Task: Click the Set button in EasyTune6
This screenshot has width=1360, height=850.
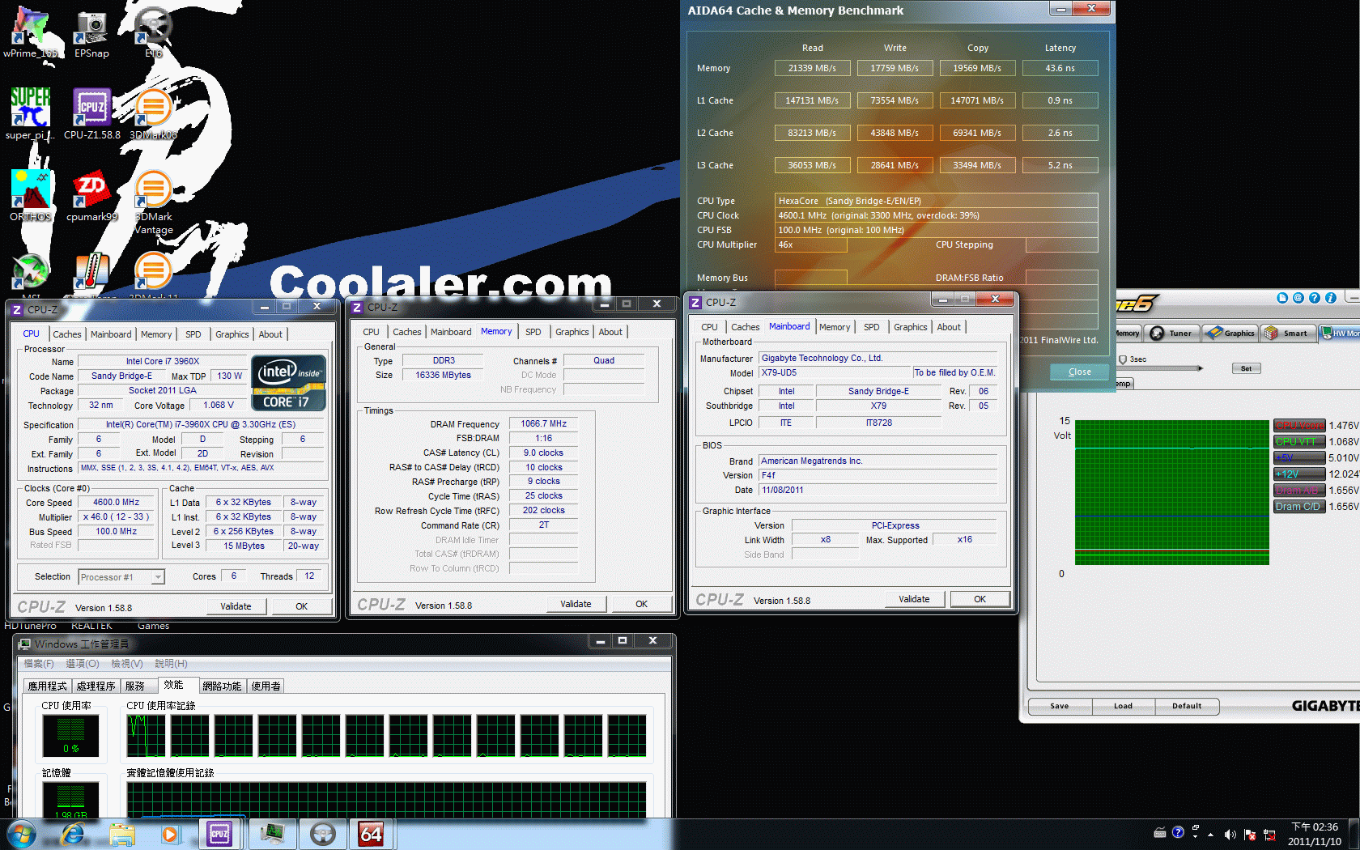Action: 1246,368
